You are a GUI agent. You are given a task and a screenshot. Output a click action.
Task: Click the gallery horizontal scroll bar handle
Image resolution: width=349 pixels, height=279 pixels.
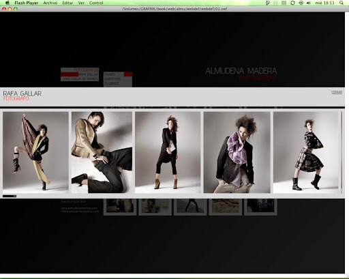tap(10, 196)
